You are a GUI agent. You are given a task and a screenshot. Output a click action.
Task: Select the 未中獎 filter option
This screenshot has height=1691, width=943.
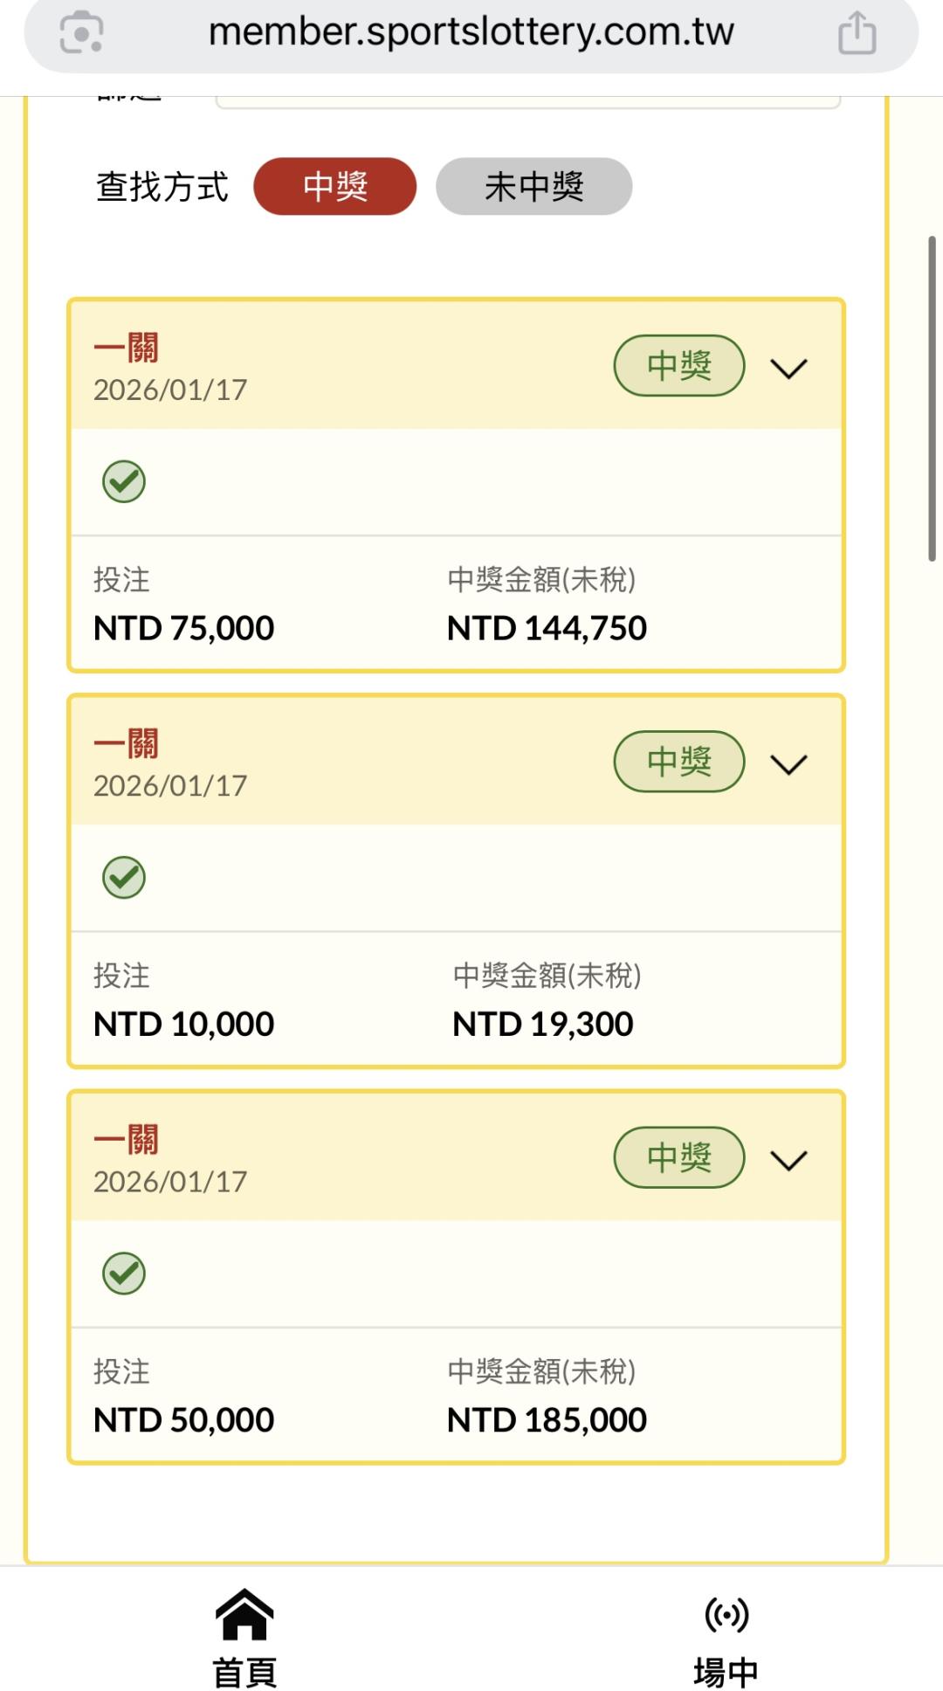tap(533, 186)
